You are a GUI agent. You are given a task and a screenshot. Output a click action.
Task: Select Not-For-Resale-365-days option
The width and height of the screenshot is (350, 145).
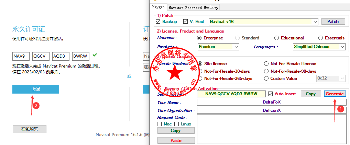coord(200,78)
